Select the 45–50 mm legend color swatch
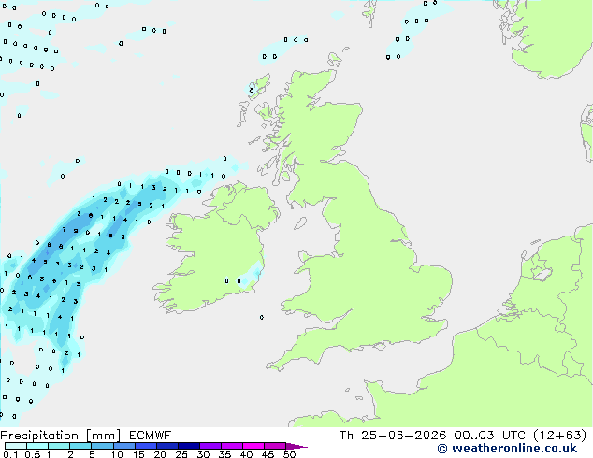Viewport: 593px width, 458px height. coord(275,446)
